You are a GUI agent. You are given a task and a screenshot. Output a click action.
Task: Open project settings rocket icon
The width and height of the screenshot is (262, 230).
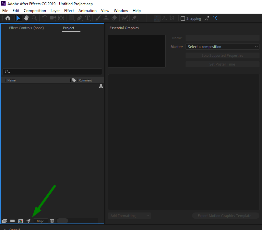[x=29, y=221]
